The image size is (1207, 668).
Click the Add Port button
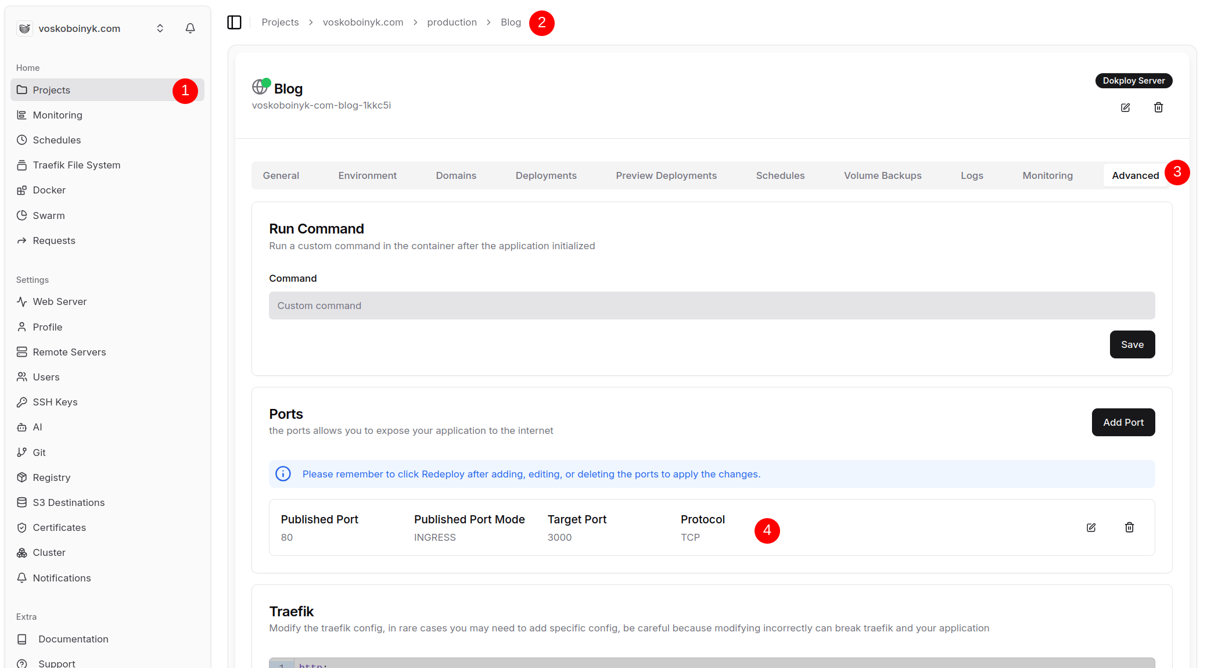[x=1122, y=422]
